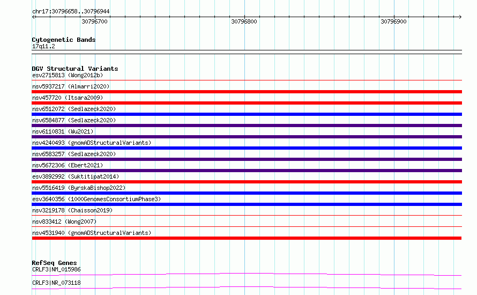Click the thick red bar under nsv457720
The image size is (477, 295).
tap(247, 103)
